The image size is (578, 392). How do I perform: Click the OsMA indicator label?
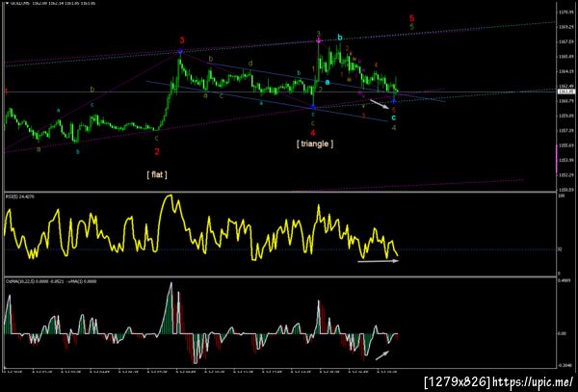coord(51,281)
